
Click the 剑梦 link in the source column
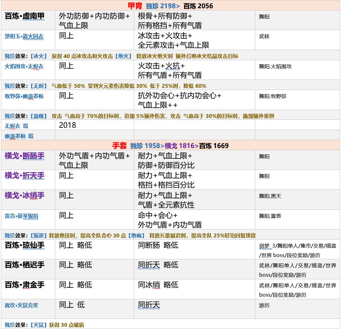265,246
